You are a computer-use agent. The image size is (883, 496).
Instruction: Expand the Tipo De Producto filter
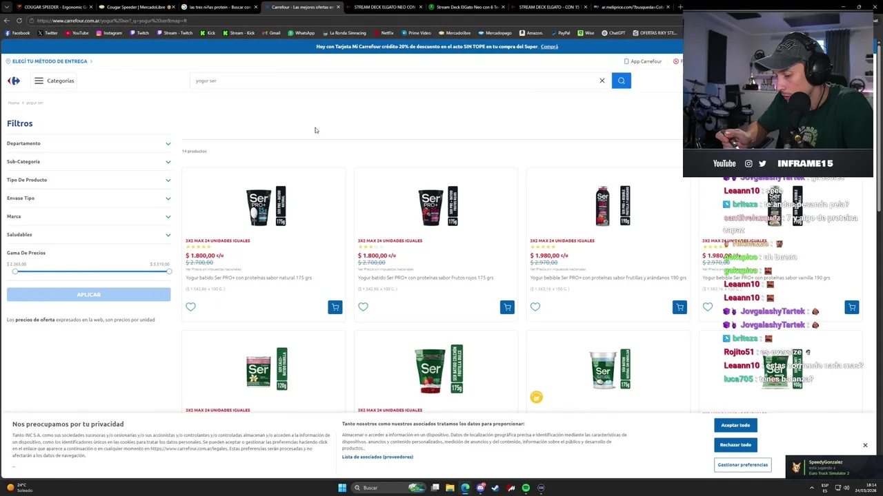[x=88, y=180]
